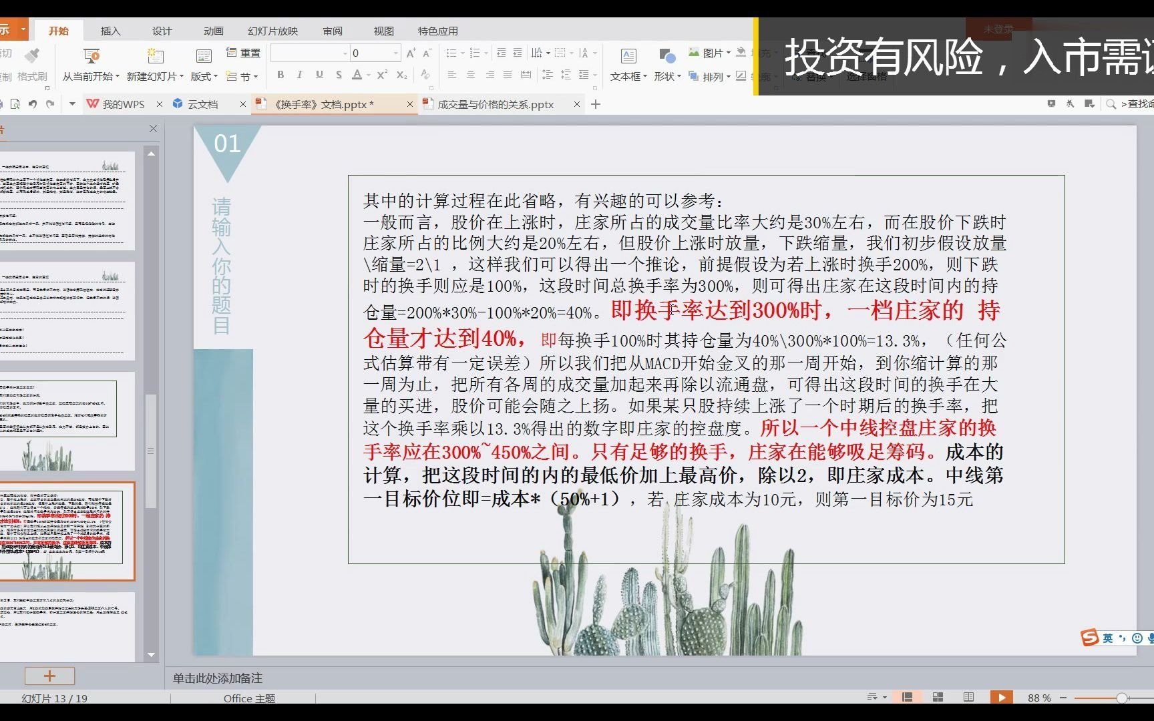Click the Undo arrow in quick access
This screenshot has width=1154, height=721.
33,104
